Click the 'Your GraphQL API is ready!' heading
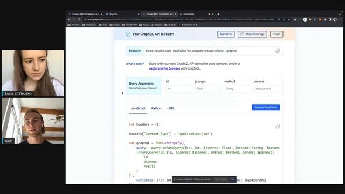Image resolution: width=345 pixels, height=194 pixels. [x=153, y=34]
